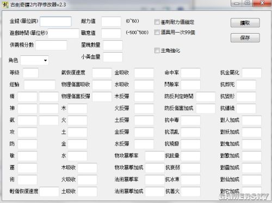Focus the 法術暴擊加成 input field
Image resolution: width=272 pixels, height=203 pixels.
click(154, 192)
